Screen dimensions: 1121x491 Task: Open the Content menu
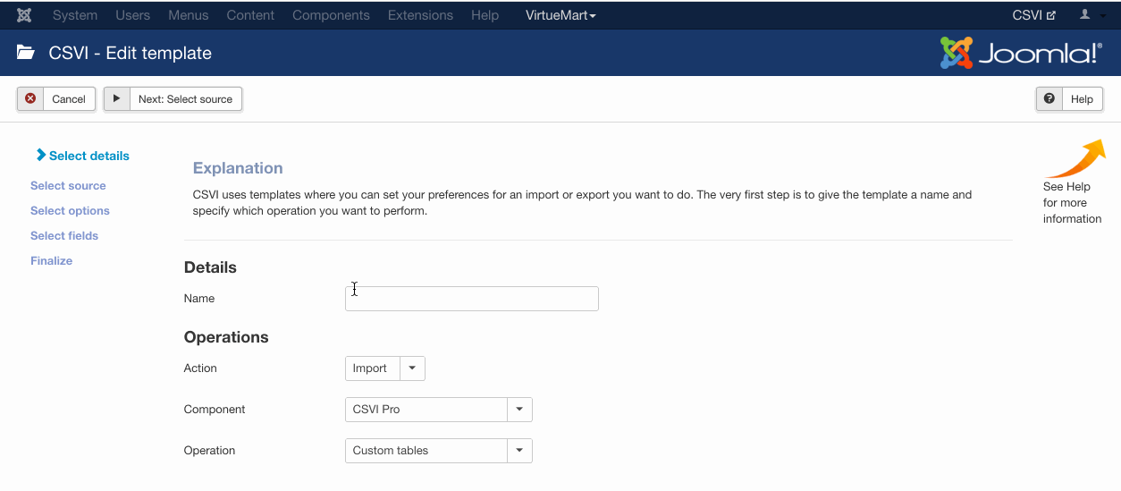250,15
